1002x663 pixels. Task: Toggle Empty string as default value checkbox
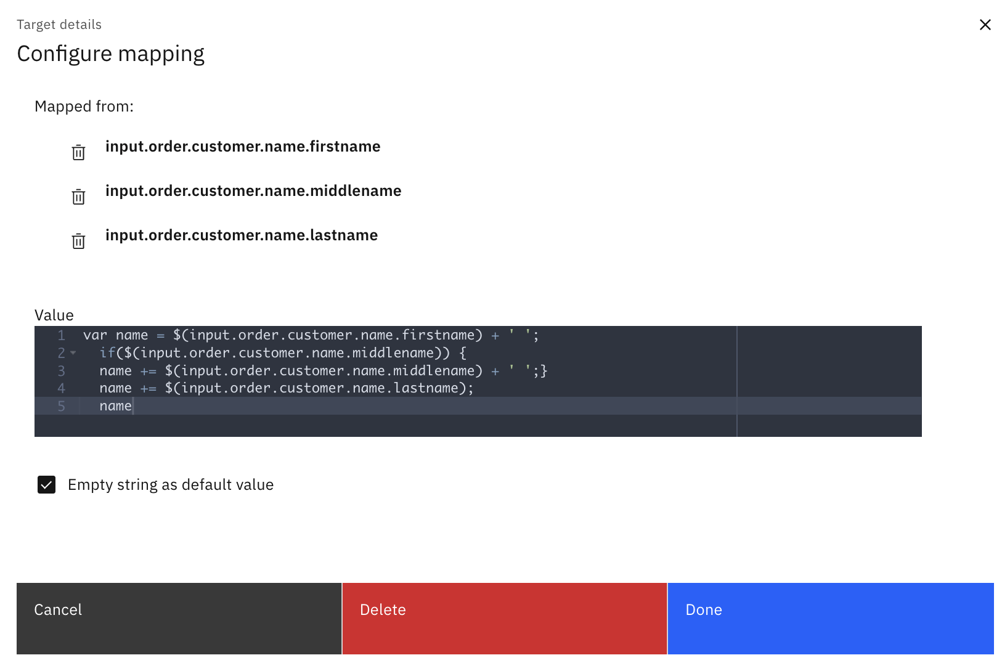47,485
